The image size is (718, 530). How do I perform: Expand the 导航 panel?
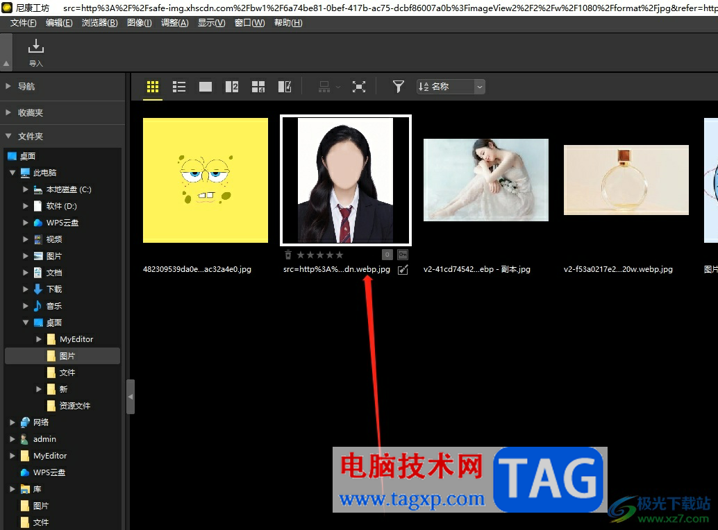(x=8, y=86)
